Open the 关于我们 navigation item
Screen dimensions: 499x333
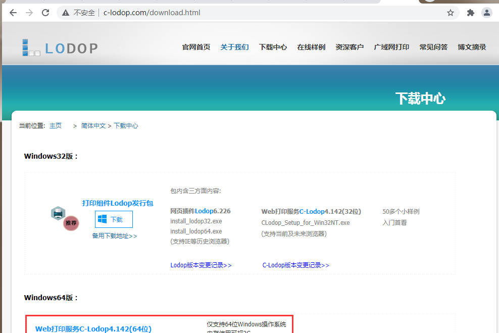tap(234, 47)
